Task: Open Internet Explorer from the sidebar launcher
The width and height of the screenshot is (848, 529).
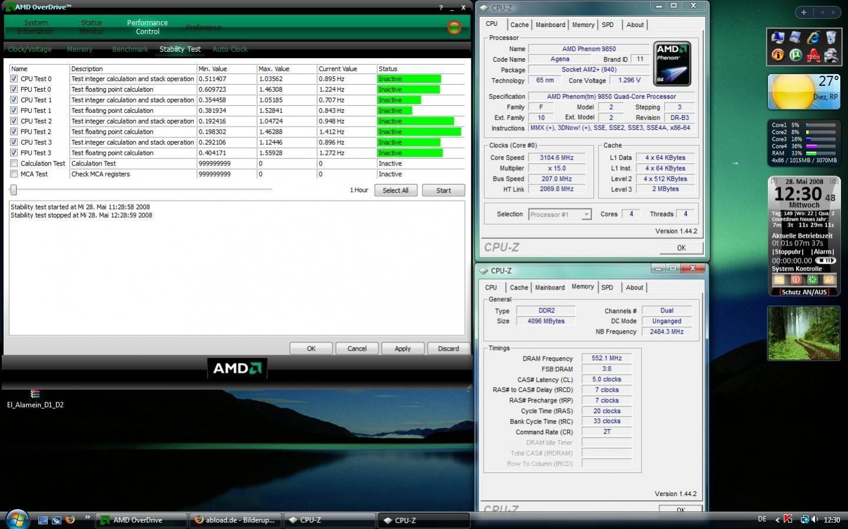Action: [813, 38]
